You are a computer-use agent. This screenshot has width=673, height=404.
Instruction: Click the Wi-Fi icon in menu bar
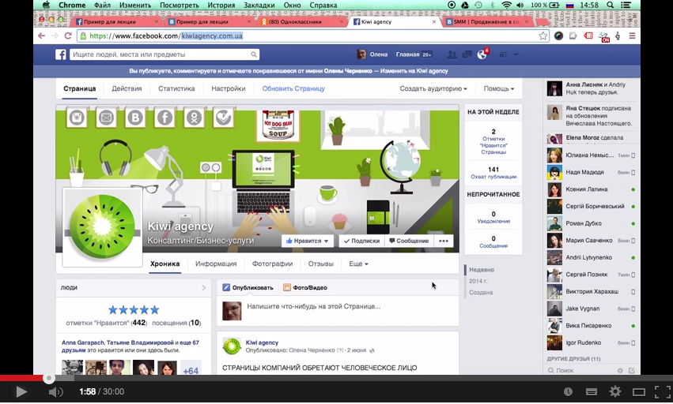point(506,6)
